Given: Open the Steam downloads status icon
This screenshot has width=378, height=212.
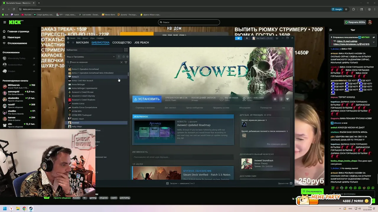Looking at the screenshot, I should pyautogui.click(x=167, y=183).
